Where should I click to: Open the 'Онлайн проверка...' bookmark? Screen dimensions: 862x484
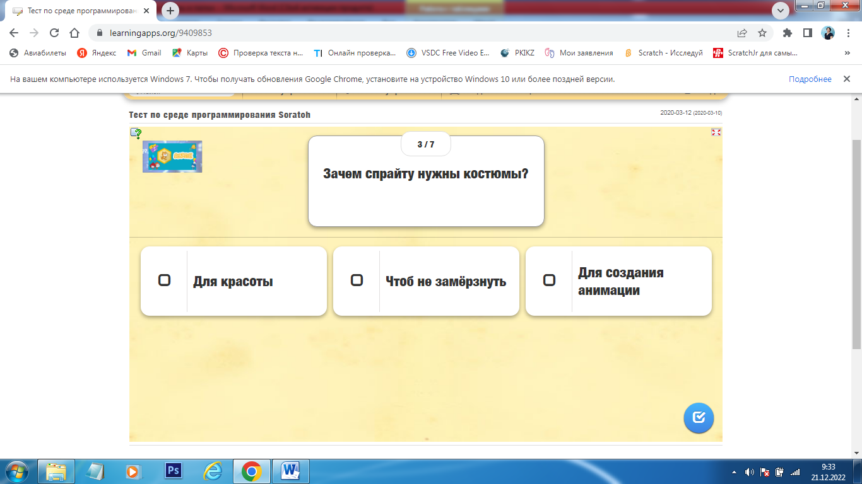[x=355, y=53]
